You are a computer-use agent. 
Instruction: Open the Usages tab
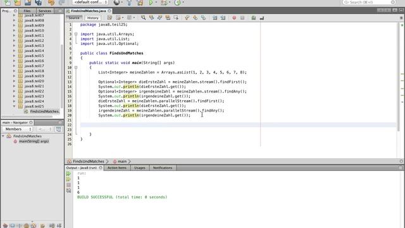pyautogui.click(x=140, y=168)
